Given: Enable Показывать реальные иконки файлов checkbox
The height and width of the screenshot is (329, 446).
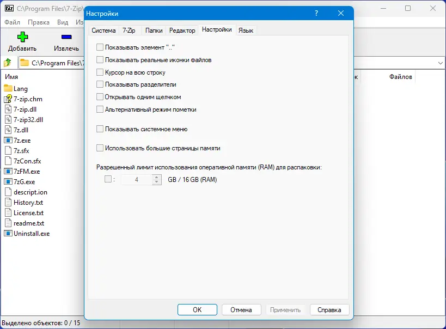Looking at the screenshot, I should coord(100,59).
